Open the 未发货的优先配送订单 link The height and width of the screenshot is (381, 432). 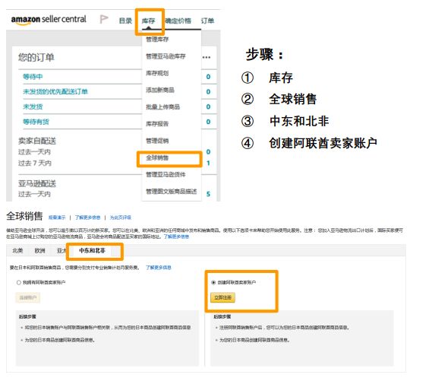pyautogui.click(x=55, y=91)
